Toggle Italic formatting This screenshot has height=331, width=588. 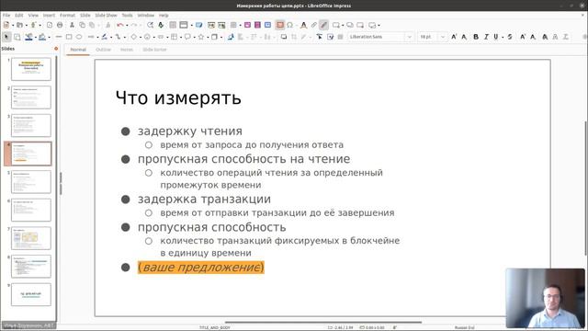(486, 37)
